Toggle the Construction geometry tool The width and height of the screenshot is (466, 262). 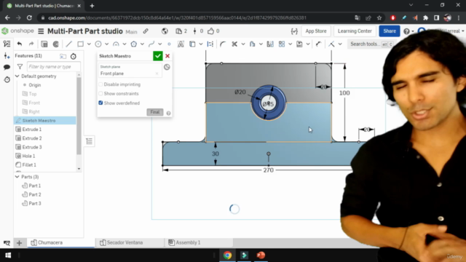pos(210,44)
